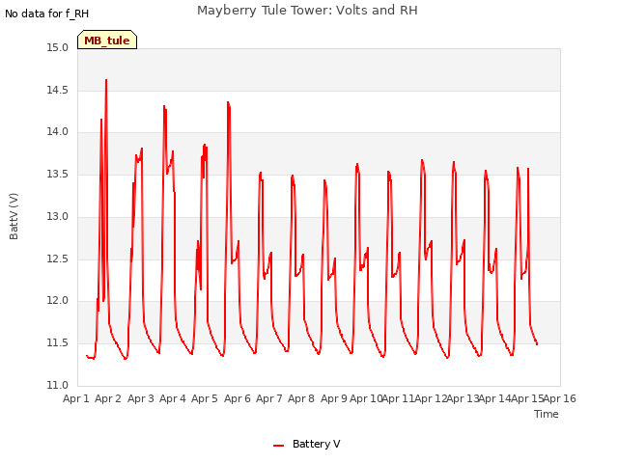The image size is (618, 463).
Task: Click the 'Time' axis label
Action: coord(546,414)
